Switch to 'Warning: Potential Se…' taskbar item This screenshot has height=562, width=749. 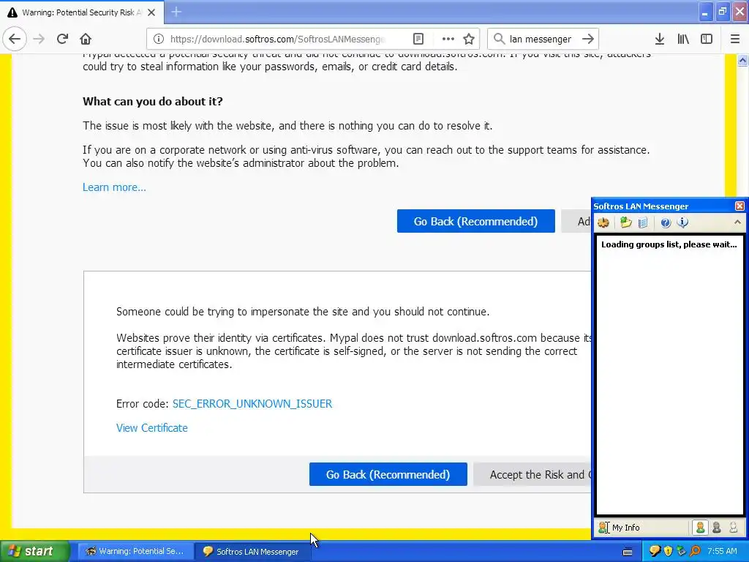tap(135, 552)
